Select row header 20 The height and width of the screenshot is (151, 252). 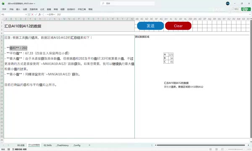coord(2,90)
